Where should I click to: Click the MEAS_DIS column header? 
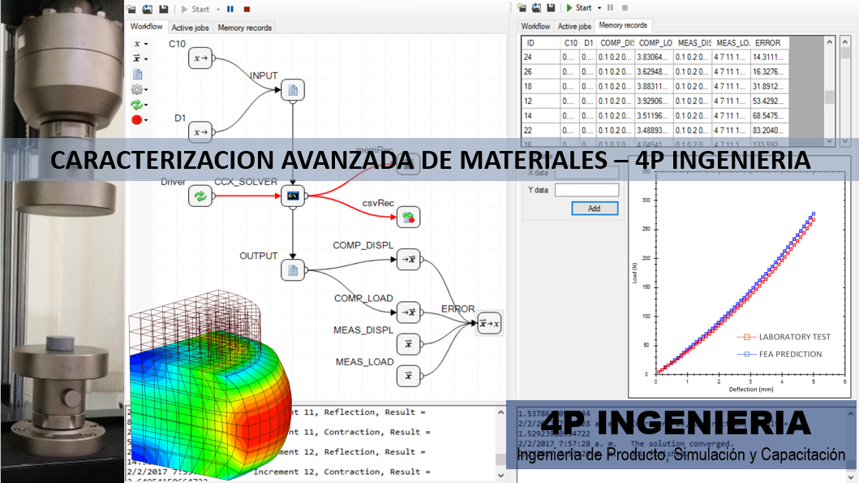tap(693, 43)
